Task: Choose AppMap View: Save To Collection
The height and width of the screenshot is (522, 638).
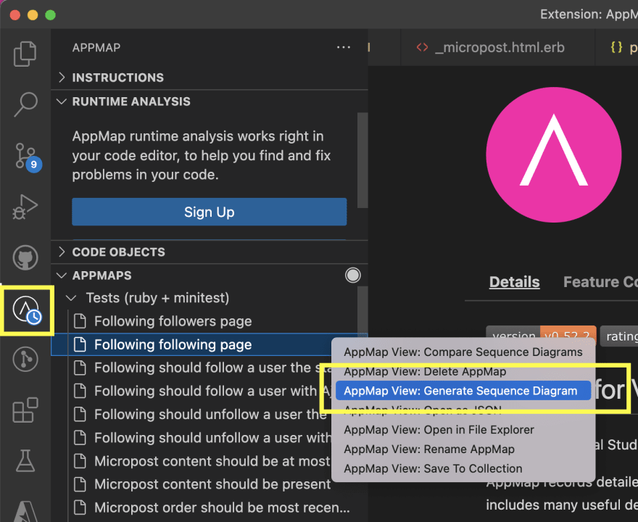Action: point(463,468)
